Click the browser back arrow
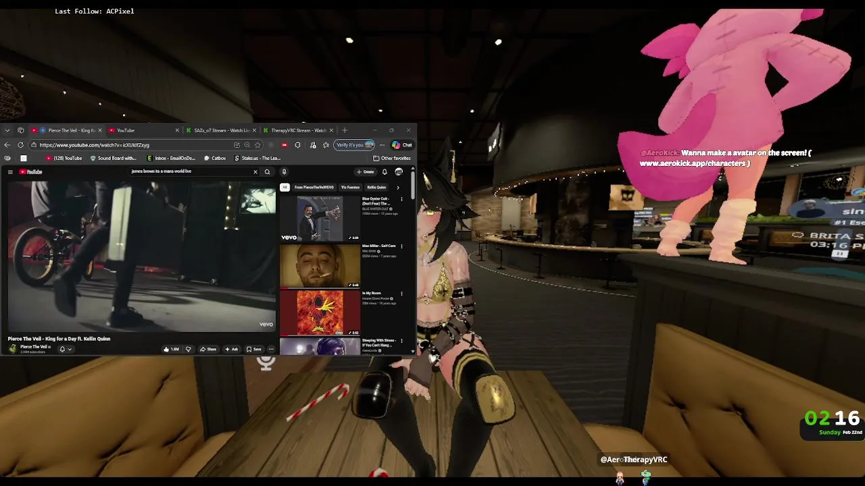The width and height of the screenshot is (865, 486). [x=7, y=145]
